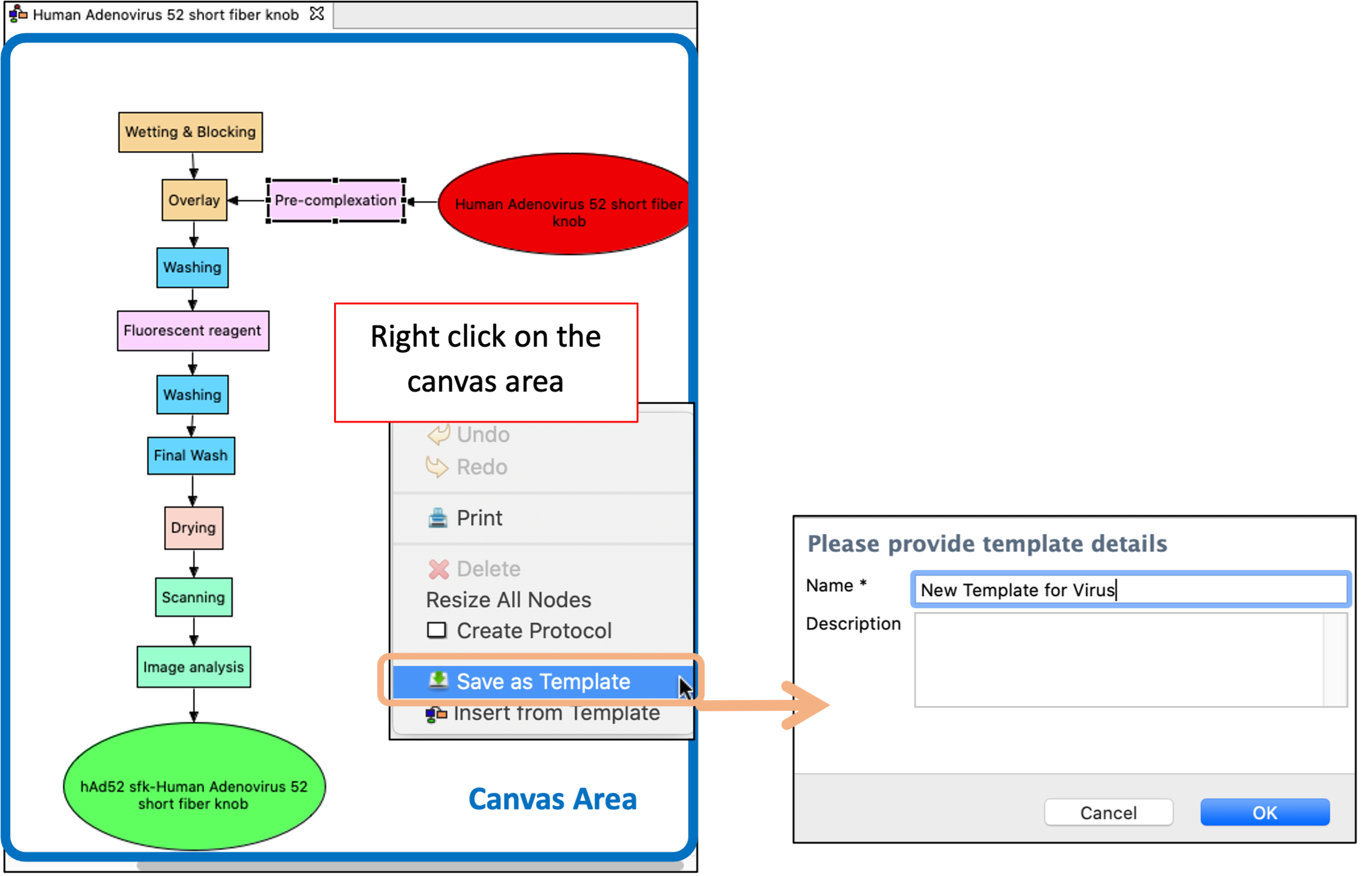Choose Insert from Template
The image size is (1361, 876).
point(542,713)
